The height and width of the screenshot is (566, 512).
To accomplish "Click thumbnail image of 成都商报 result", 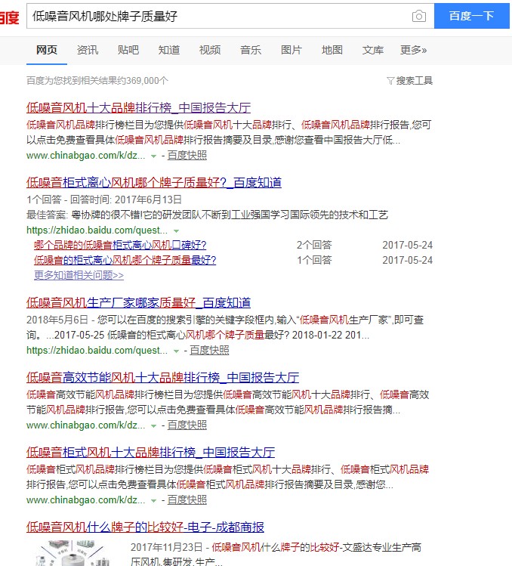I will [74, 553].
